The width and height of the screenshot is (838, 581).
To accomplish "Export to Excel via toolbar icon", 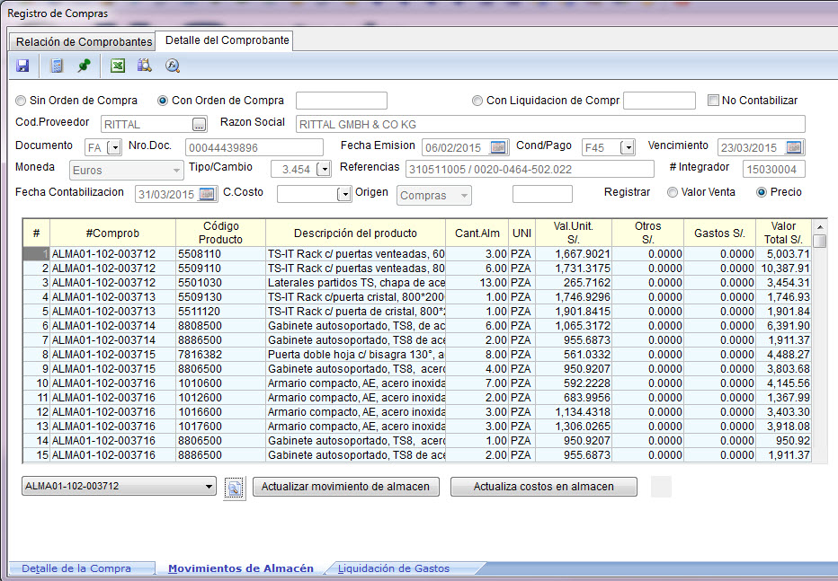I will click(117, 66).
